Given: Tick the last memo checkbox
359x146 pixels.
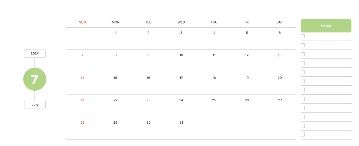Looking at the screenshot, I should coord(303,135).
